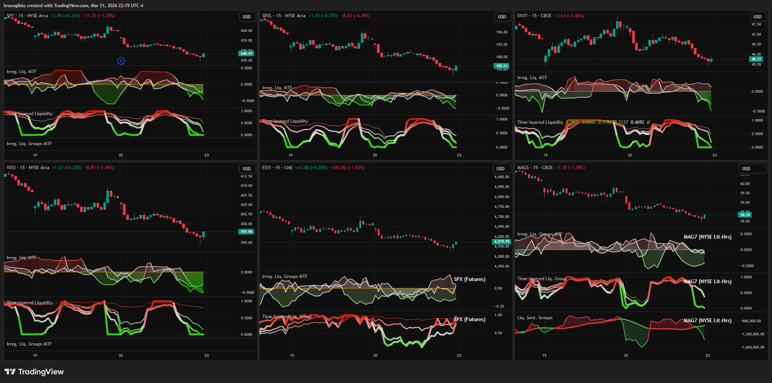Open the USD currency selector on SPY chart
This screenshot has width=772, height=383.
coord(247,17)
